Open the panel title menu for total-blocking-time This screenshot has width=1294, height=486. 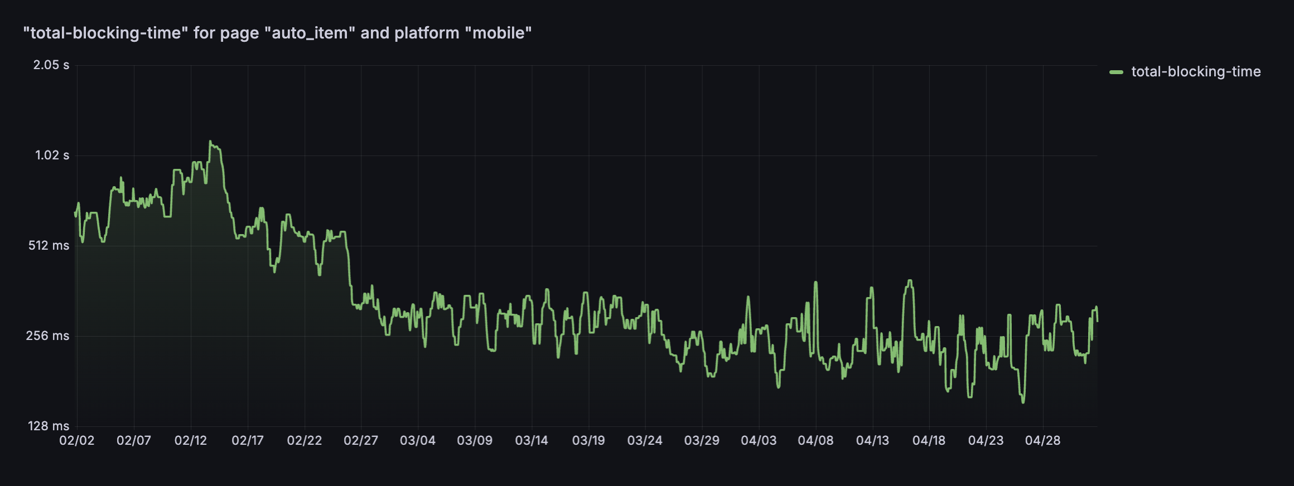277,33
